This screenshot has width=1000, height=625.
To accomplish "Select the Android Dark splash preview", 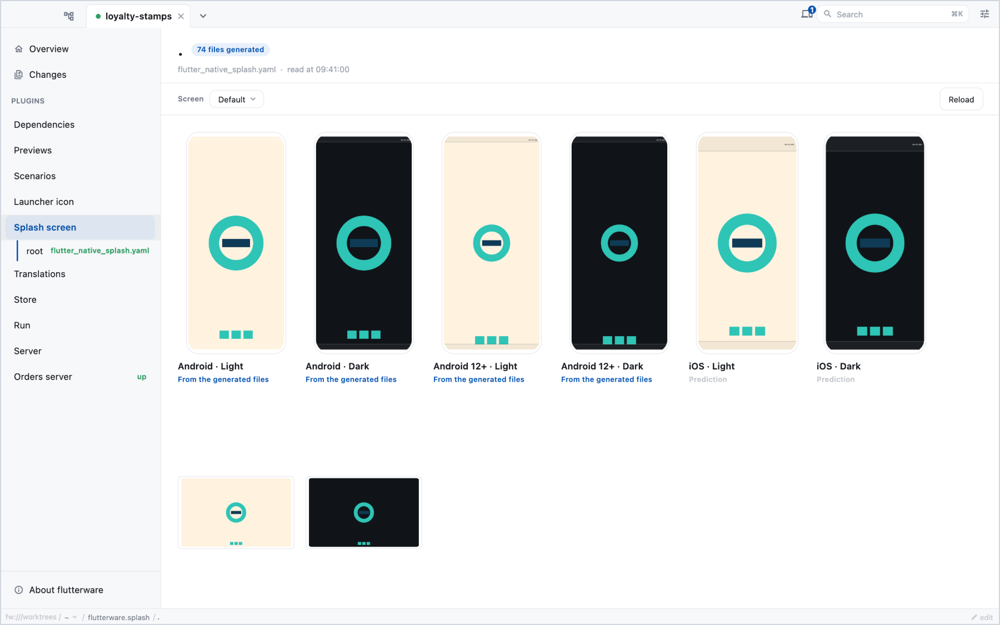I will [x=364, y=243].
